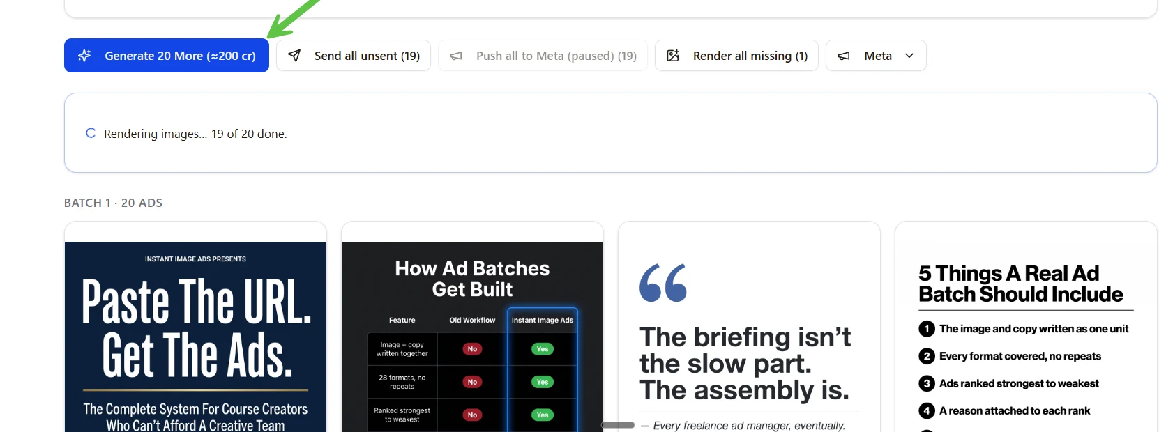This screenshot has width=1166, height=432.
Task: Open the '5 Things A Real Ad Batch' ad
Action: coord(1026,327)
